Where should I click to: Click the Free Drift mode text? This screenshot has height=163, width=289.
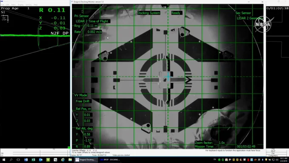coord(82,101)
